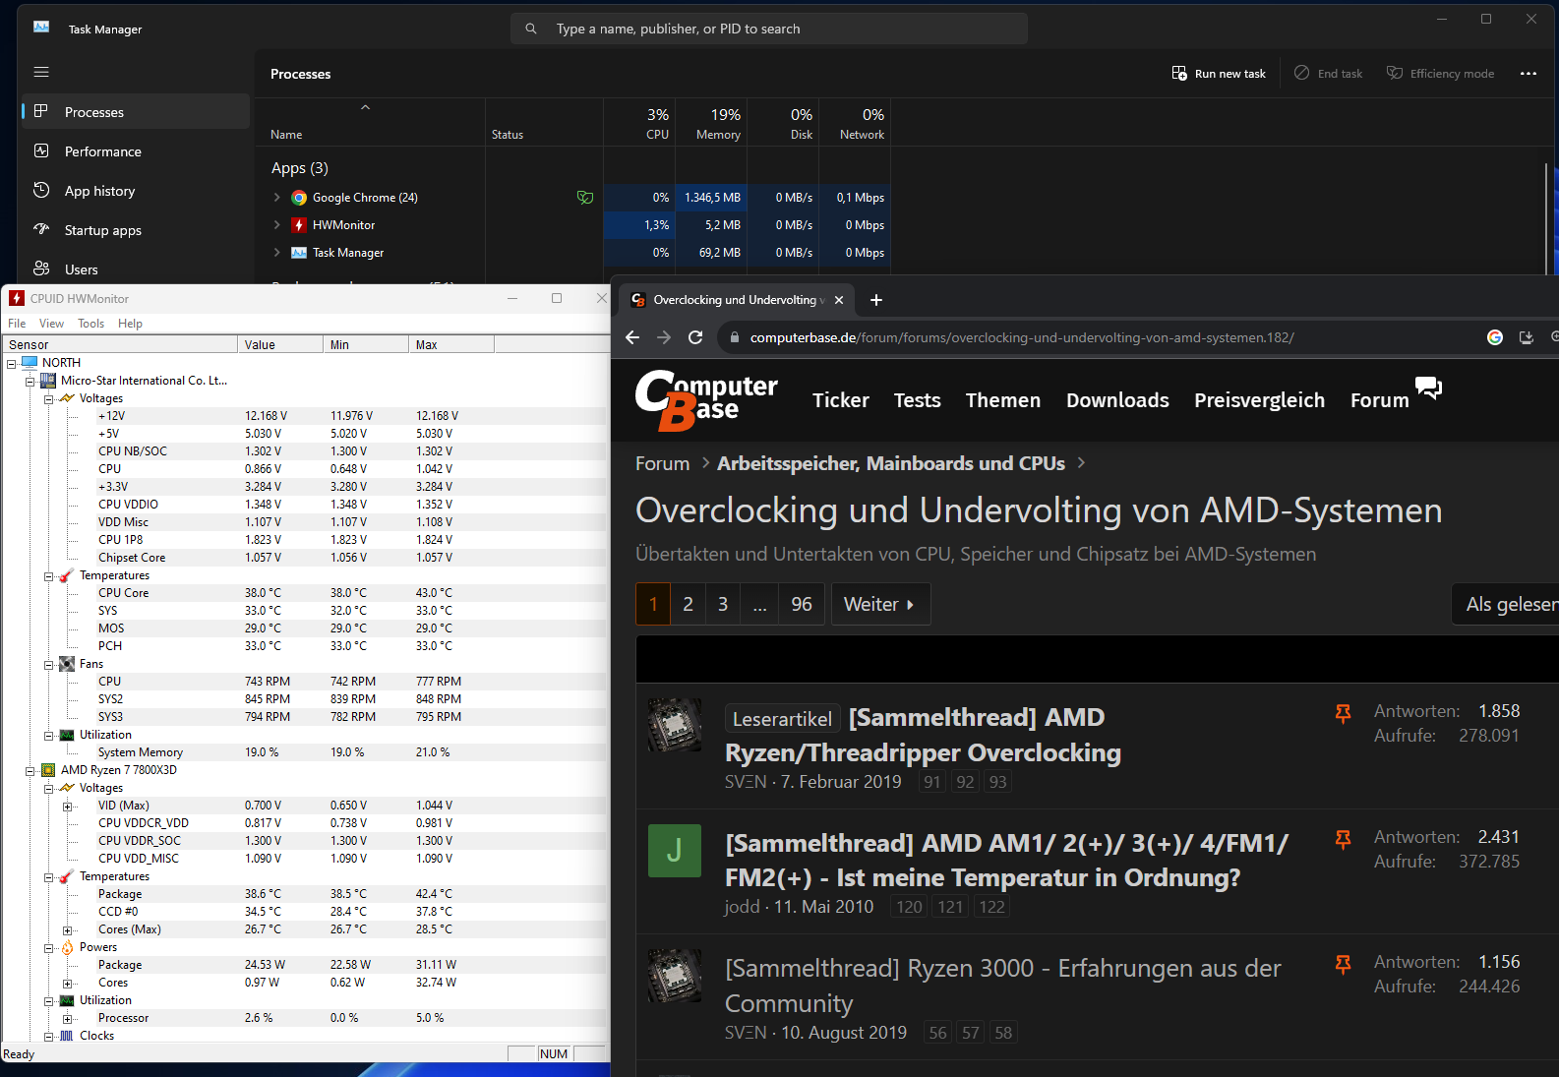Click the Value column header in HWMonitor

(280, 344)
